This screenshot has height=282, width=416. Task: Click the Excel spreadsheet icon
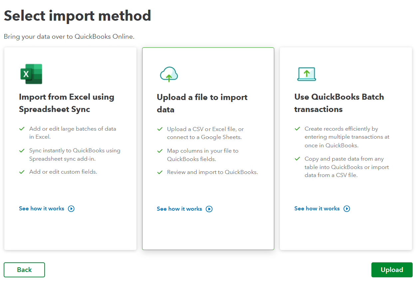[x=31, y=74]
